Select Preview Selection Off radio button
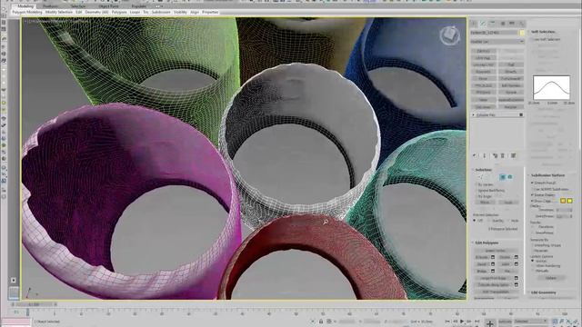 click(475, 221)
